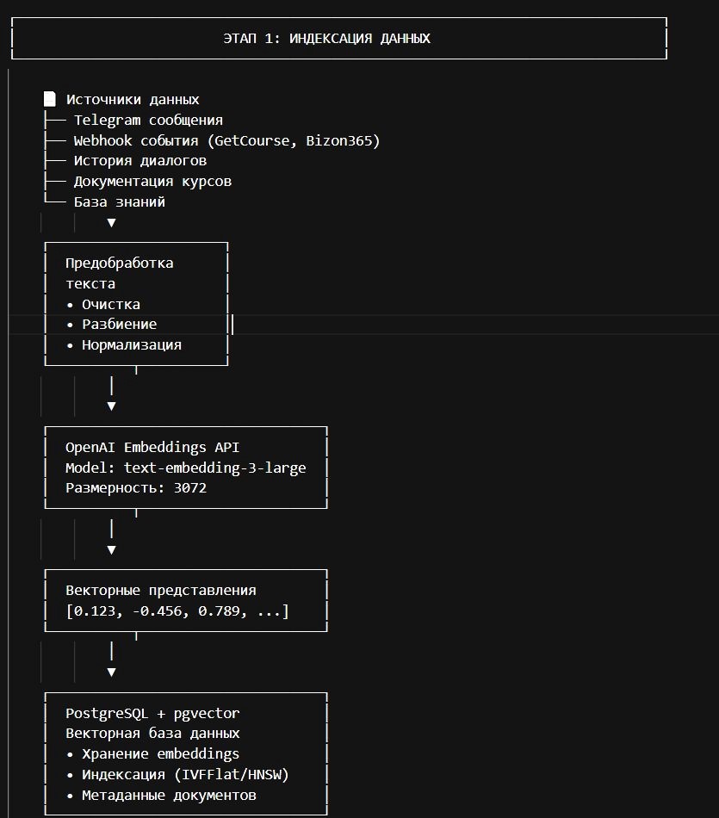Click the Разбиение bullet line
This screenshot has width=719, height=818.
coord(119,325)
